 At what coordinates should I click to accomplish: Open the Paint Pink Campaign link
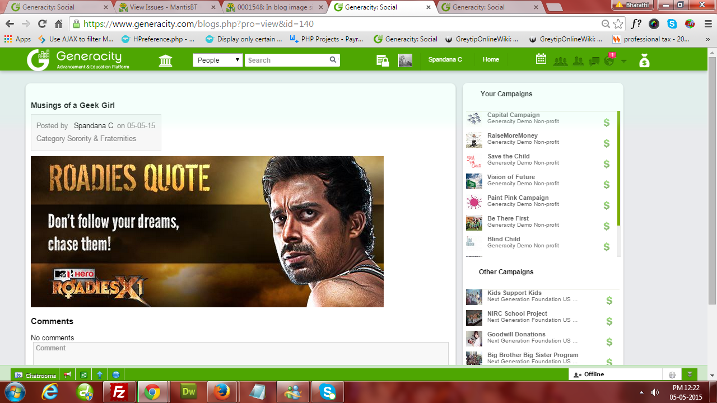518,198
